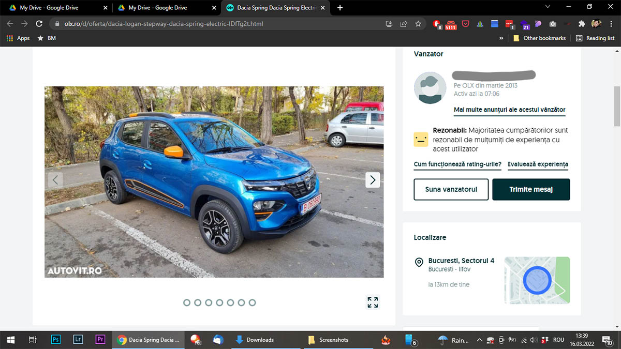Viewport: 621px width, 349px height.
Task: Open the Extensions puzzle piece menu
Action: [x=582, y=24]
